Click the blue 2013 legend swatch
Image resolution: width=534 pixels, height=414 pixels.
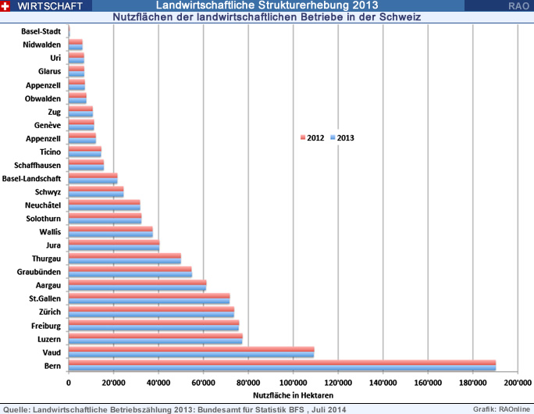(333, 137)
